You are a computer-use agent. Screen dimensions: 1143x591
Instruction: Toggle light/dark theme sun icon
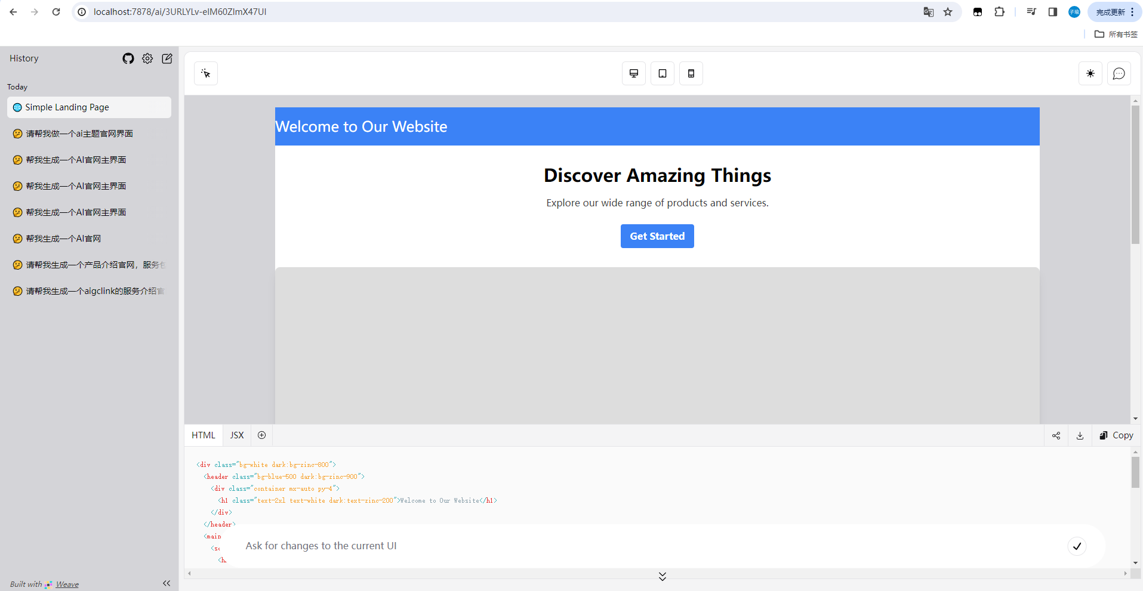click(x=1090, y=73)
